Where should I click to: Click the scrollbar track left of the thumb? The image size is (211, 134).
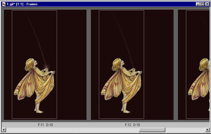pyautogui.click(x=72, y=130)
